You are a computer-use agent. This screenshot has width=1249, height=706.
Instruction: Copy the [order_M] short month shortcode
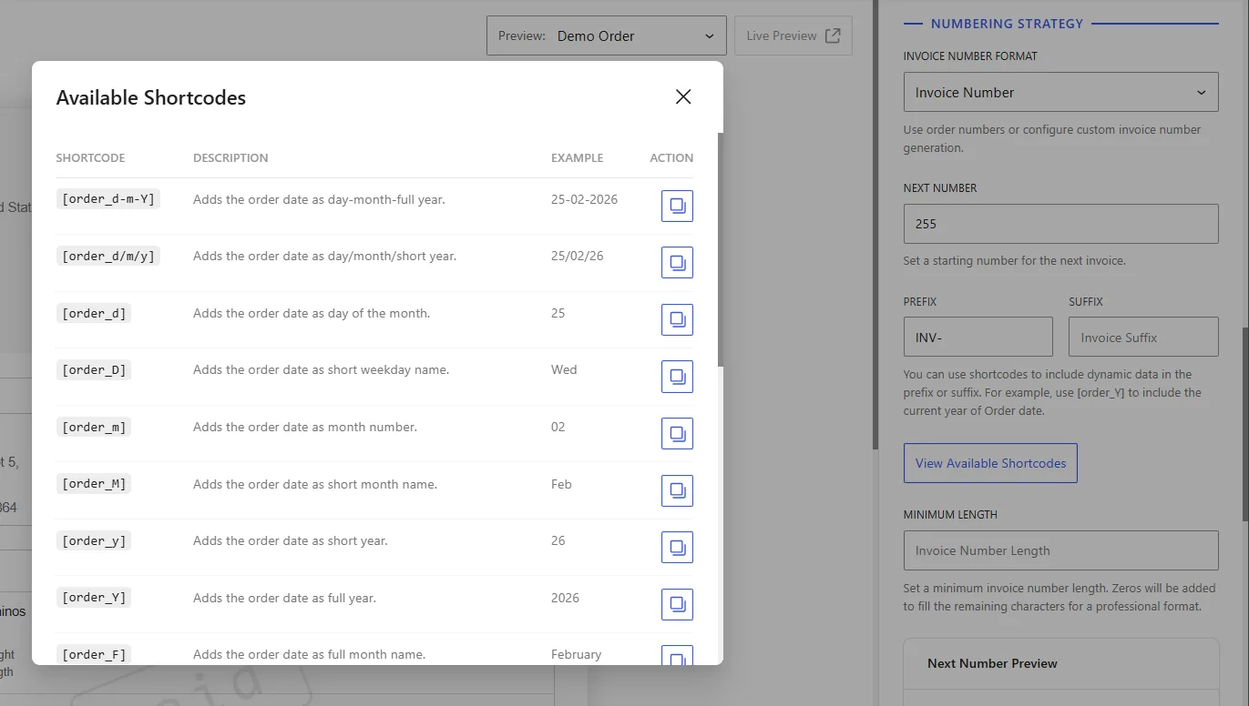click(677, 490)
